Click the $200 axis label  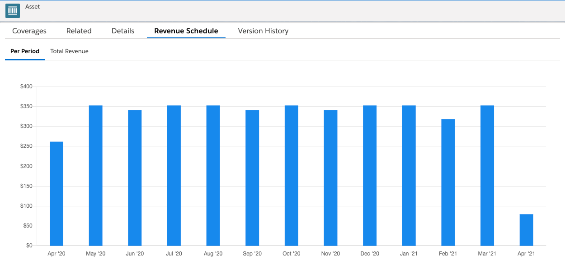[26, 166]
